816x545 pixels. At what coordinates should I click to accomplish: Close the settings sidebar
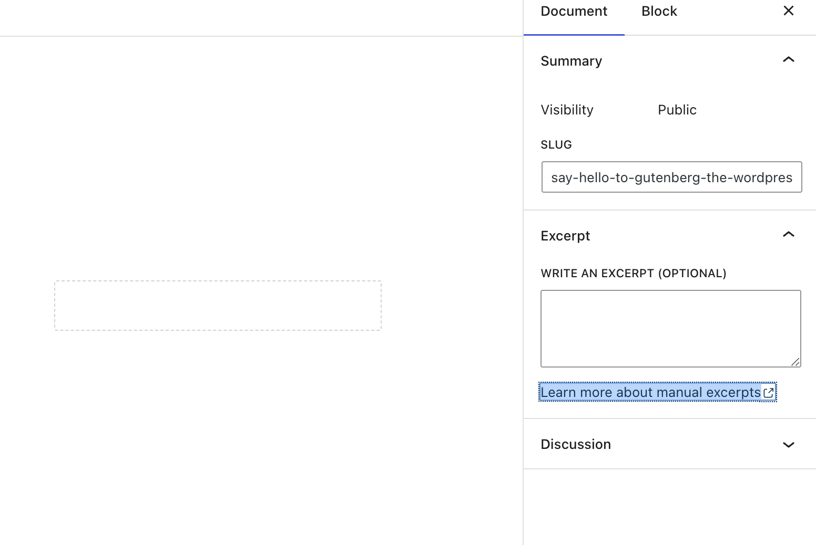click(x=788, y=11)
